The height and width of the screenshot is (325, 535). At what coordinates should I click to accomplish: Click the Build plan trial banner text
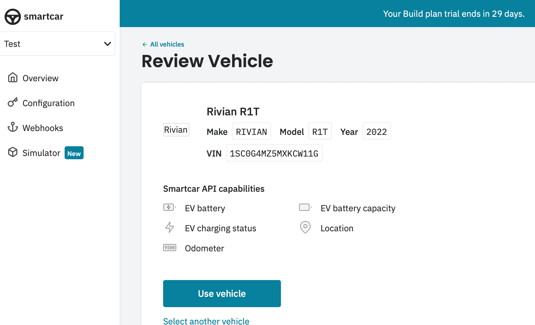454,14
